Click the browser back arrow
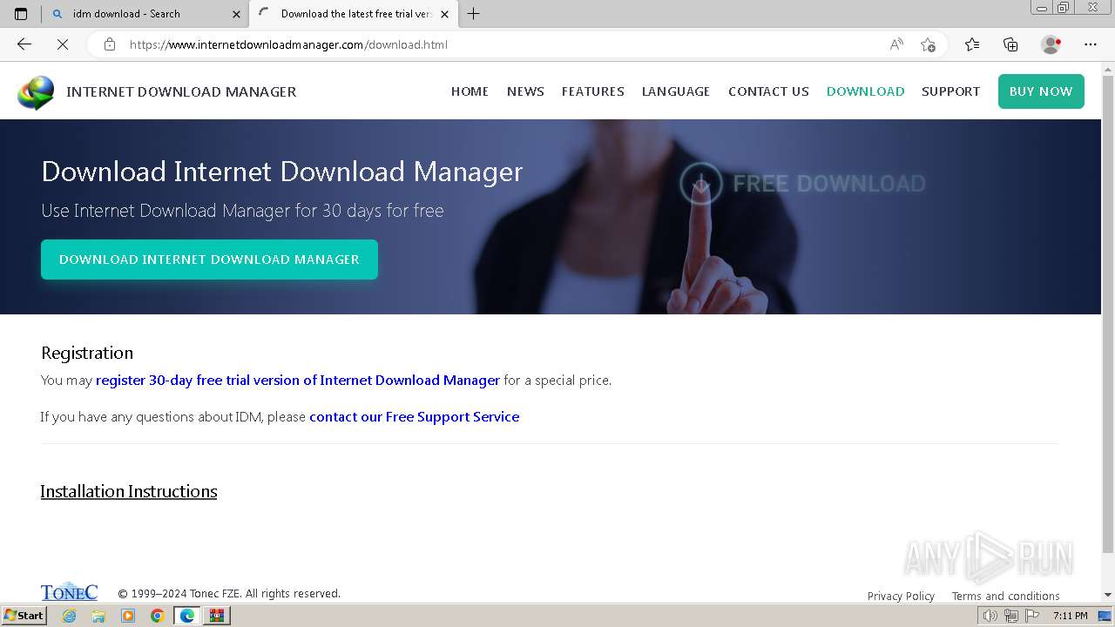This screenshot has width=1115, height=627. point(24,44)
